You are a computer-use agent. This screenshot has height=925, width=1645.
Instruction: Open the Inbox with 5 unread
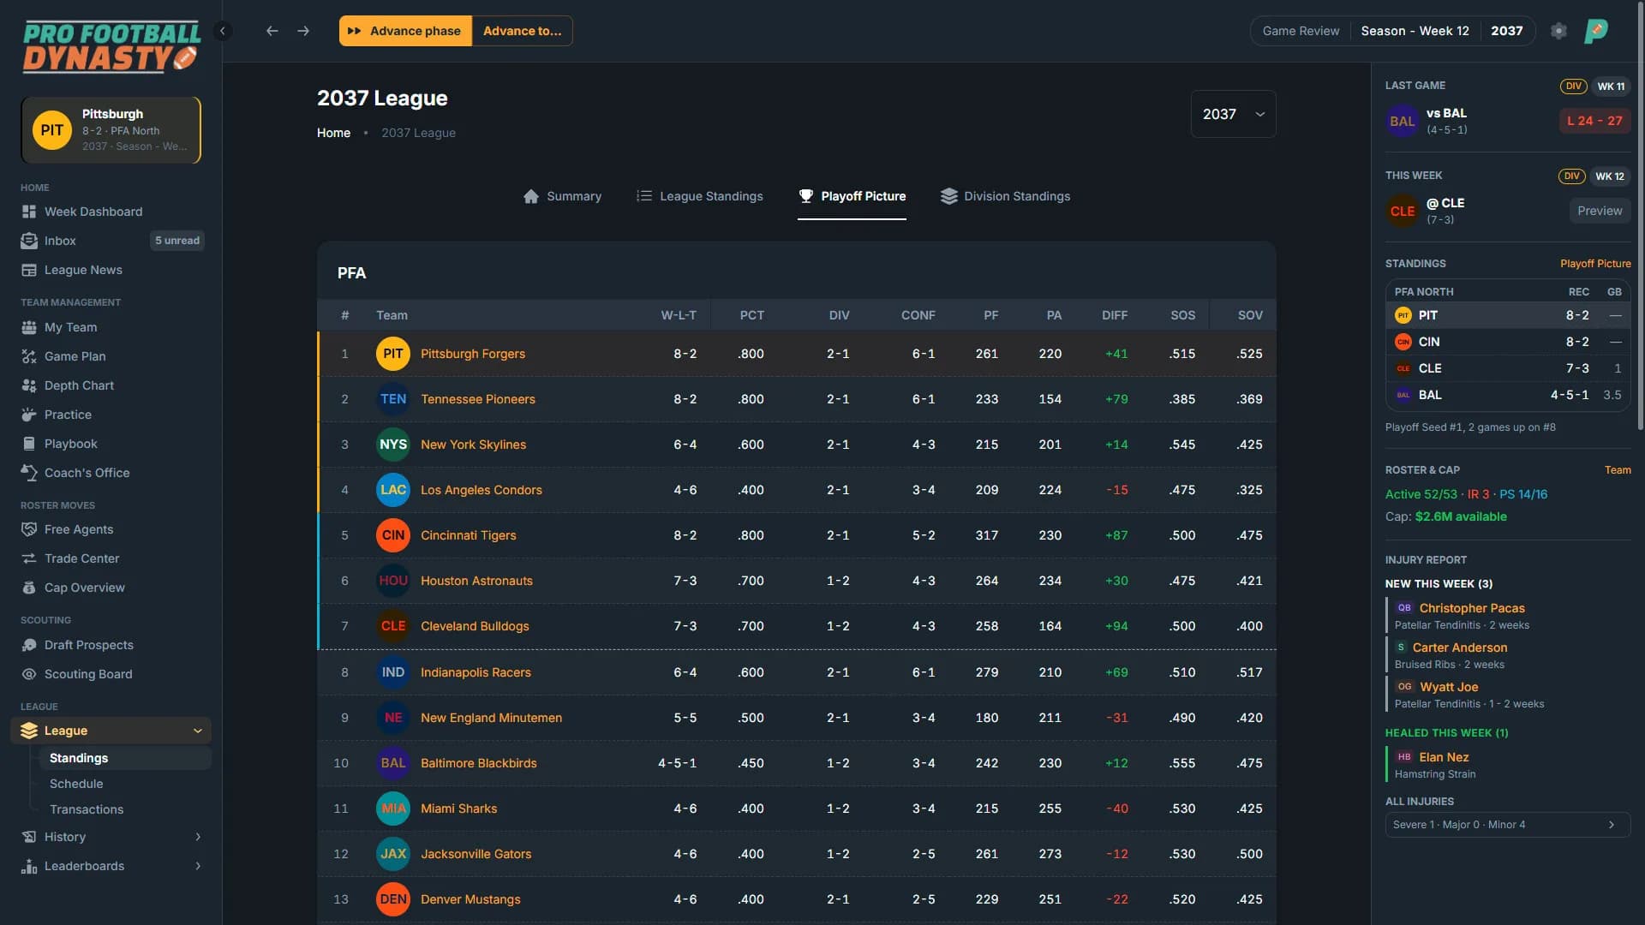click(111, 241)
